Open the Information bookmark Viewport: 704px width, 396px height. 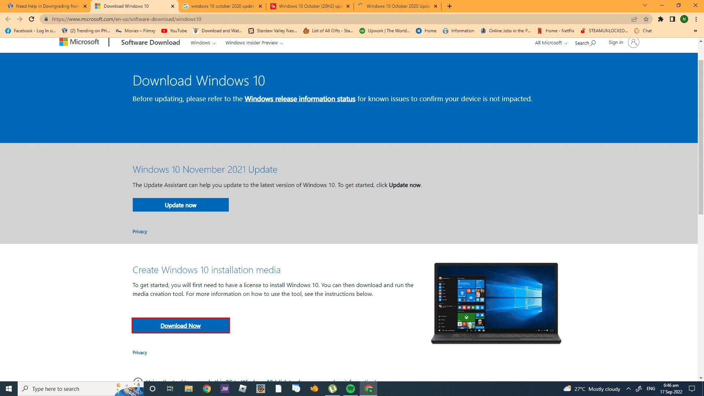pos(458,31)
